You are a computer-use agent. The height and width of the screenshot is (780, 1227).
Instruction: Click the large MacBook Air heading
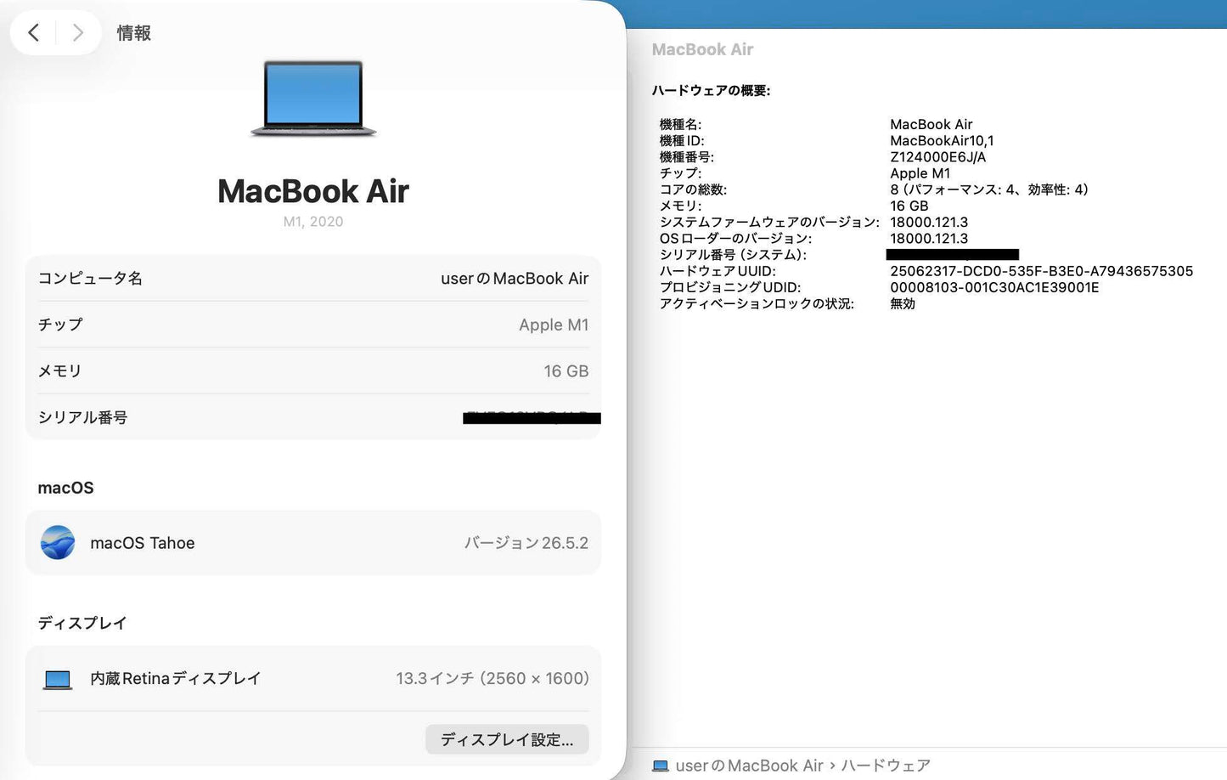click(x=313, y=191)
